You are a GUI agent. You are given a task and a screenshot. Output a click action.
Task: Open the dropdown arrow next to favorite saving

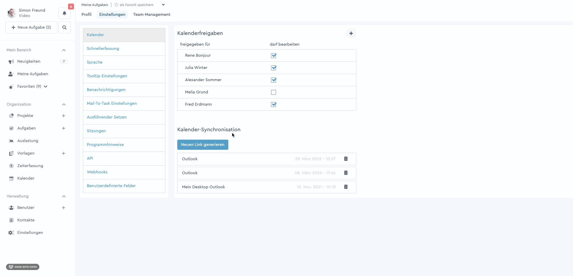tap(163, 5)
